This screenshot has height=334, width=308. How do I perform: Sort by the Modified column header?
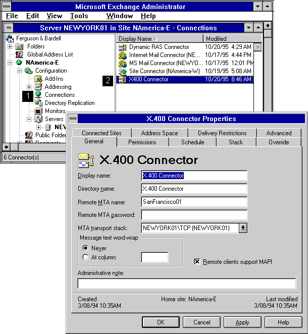point(233,39)
